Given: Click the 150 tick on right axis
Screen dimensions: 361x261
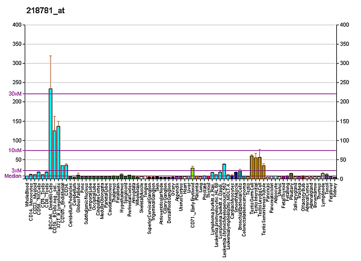Looking at the screenshot, I should (344, 121).
